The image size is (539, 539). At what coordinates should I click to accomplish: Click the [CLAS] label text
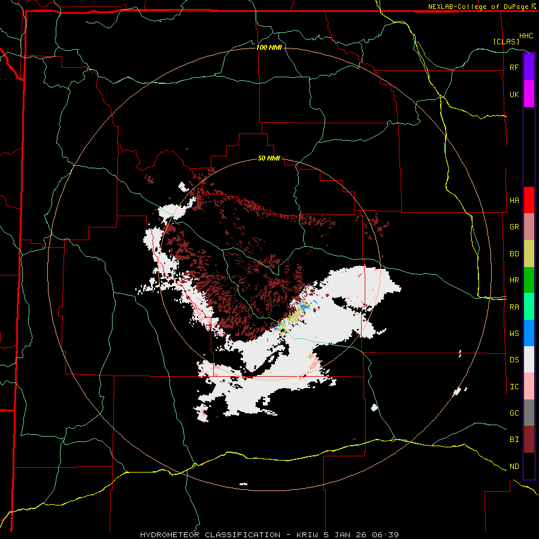point(506,41)
